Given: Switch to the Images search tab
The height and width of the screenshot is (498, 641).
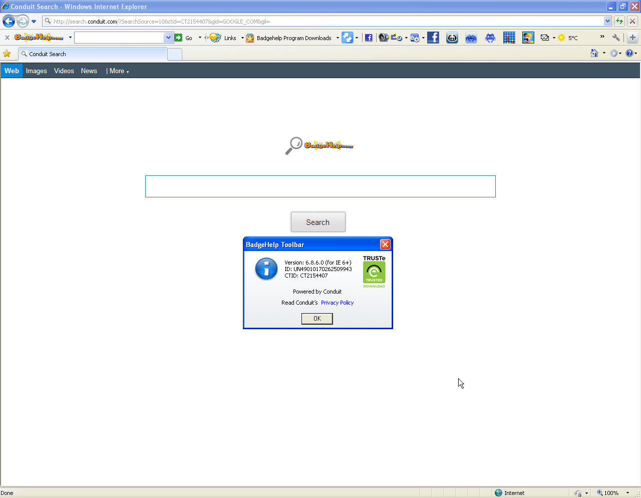Looking at the screenshot, I should click(x=36, y=71).
